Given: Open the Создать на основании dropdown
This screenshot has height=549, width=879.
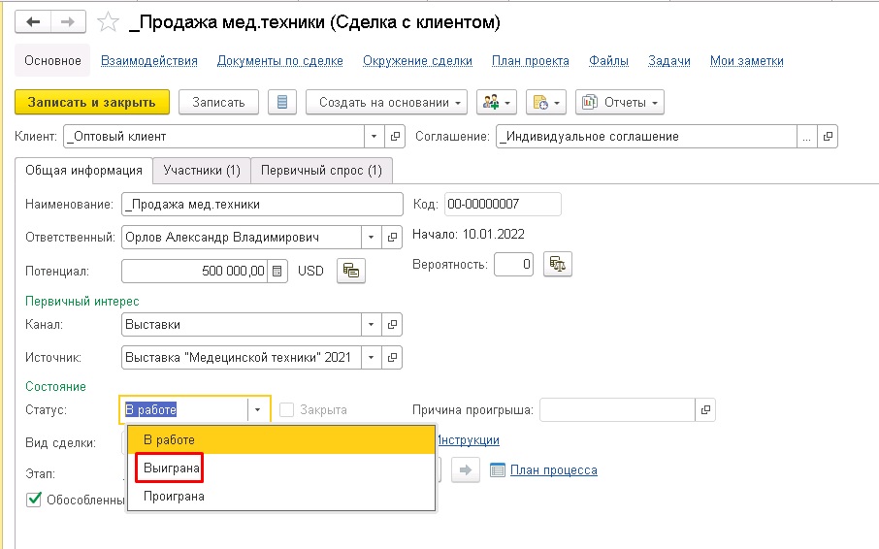Looking at the screenshot, I should pos(387,102).
